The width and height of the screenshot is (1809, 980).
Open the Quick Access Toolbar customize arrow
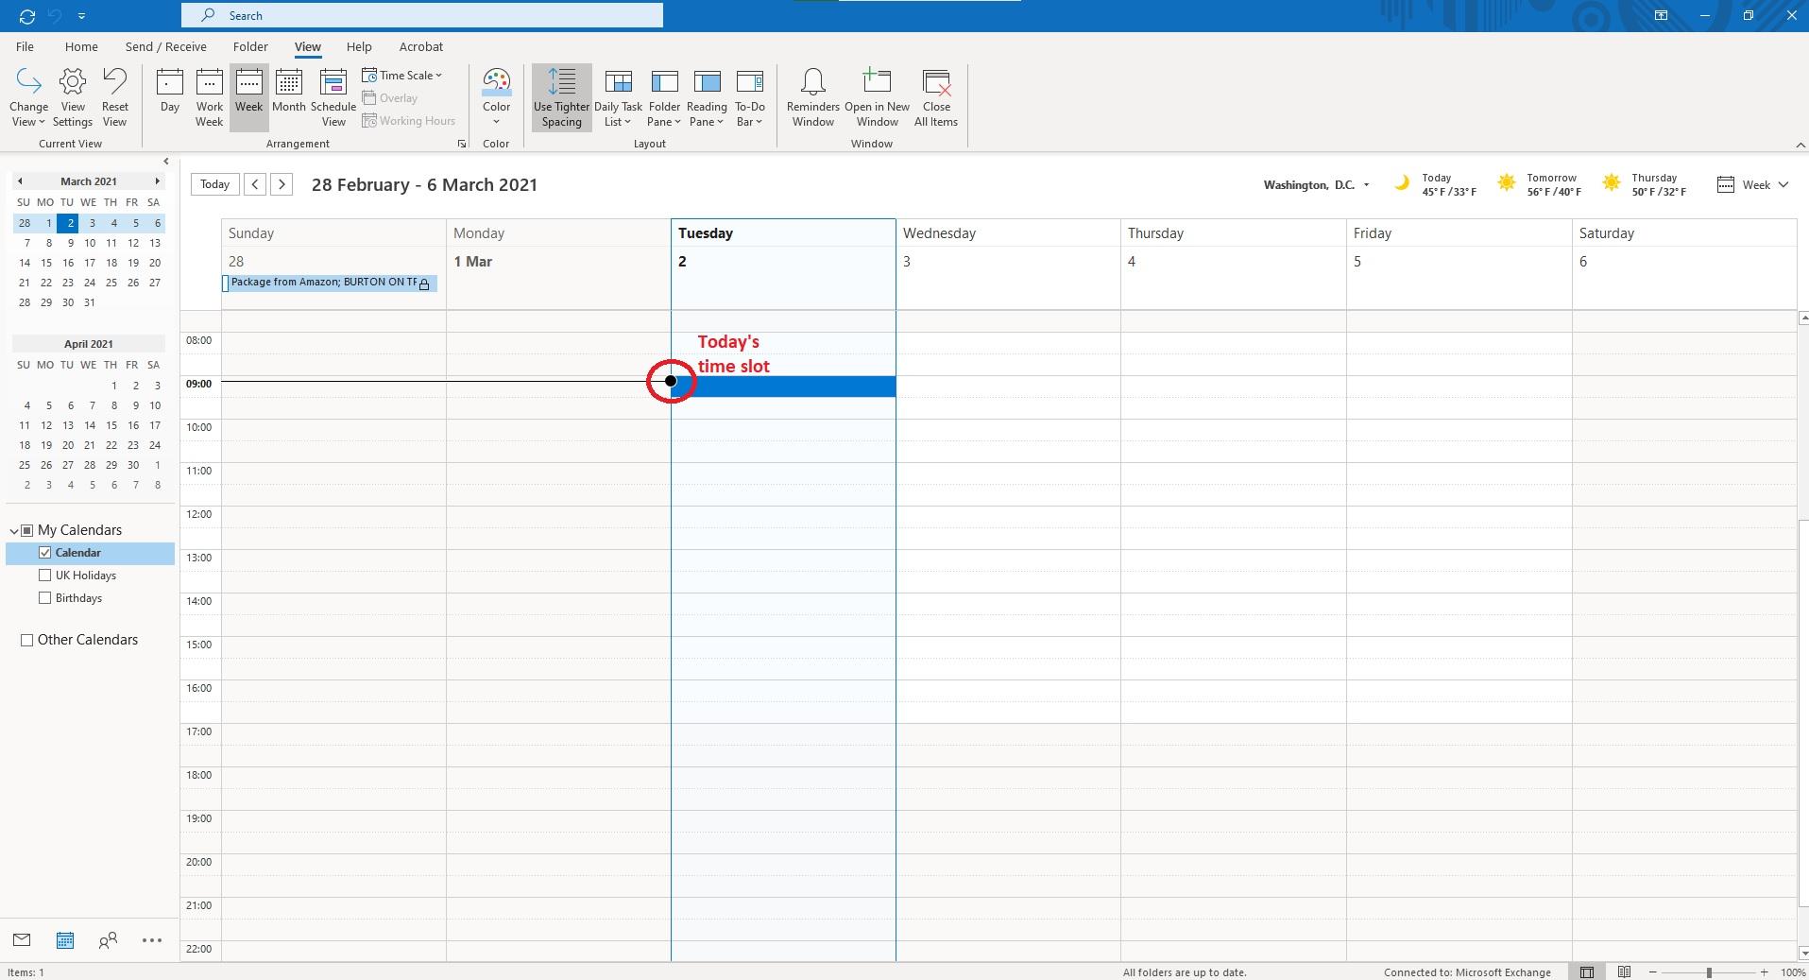(81, 16)
